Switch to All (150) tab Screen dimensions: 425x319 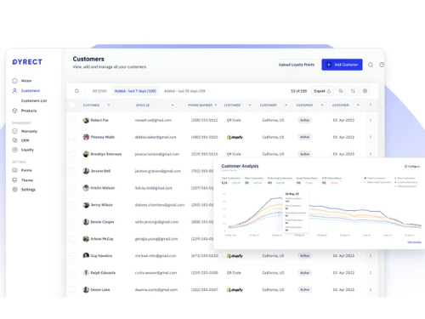pos(99,91)
